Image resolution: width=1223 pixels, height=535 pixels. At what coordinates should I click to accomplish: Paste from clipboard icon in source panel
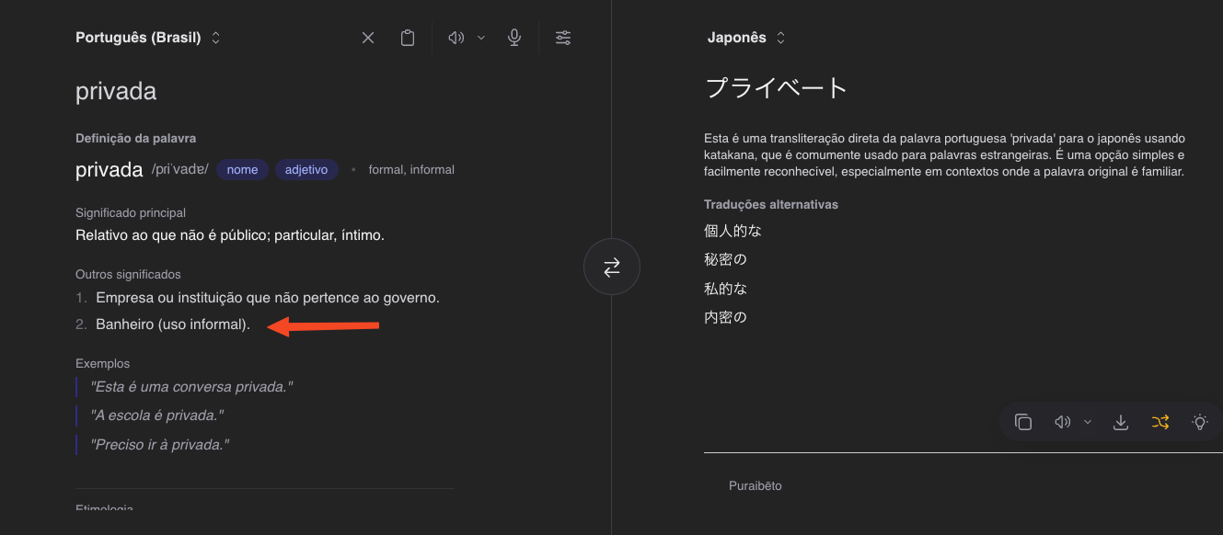click(408, 38)
